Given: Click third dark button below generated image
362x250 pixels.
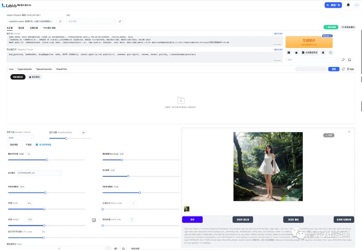Looking at the screenshot, I should coord(293,220).
